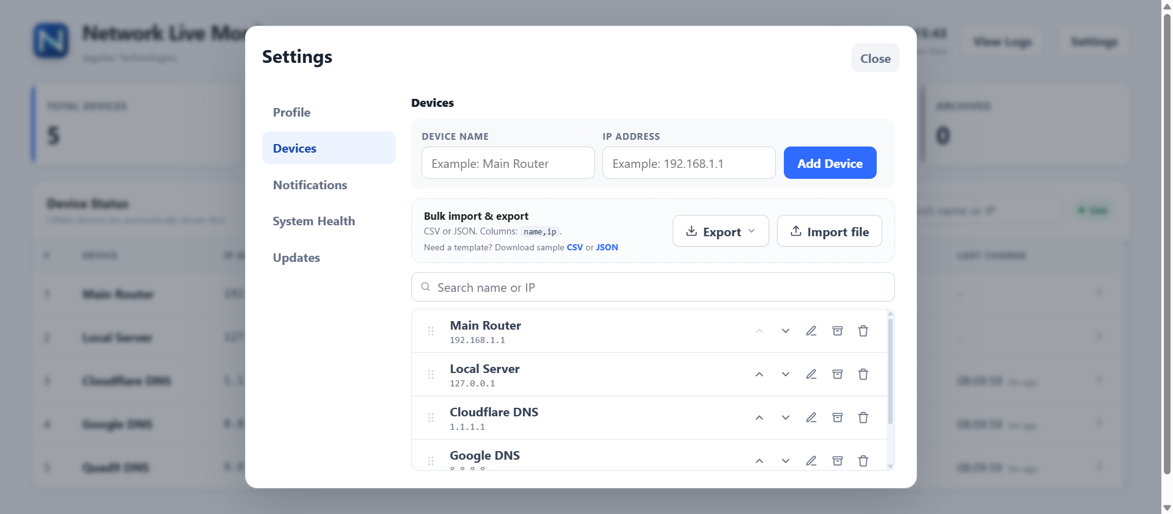Edit the Main Router device entry
Viewport: 1173px width, 514px height.
tap(811, 331)
